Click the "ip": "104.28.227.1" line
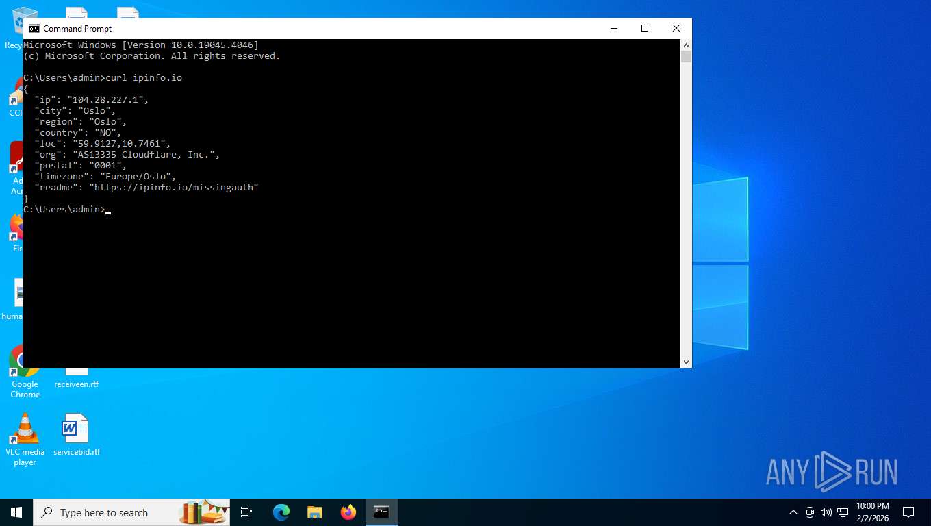This screenshot has height=526, width=931. click(x=92, y=100)
